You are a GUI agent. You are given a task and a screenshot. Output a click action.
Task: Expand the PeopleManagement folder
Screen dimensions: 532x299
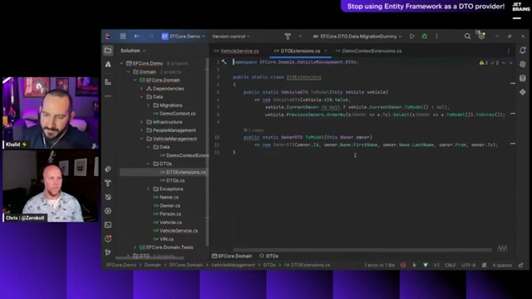tap(141, 130)
